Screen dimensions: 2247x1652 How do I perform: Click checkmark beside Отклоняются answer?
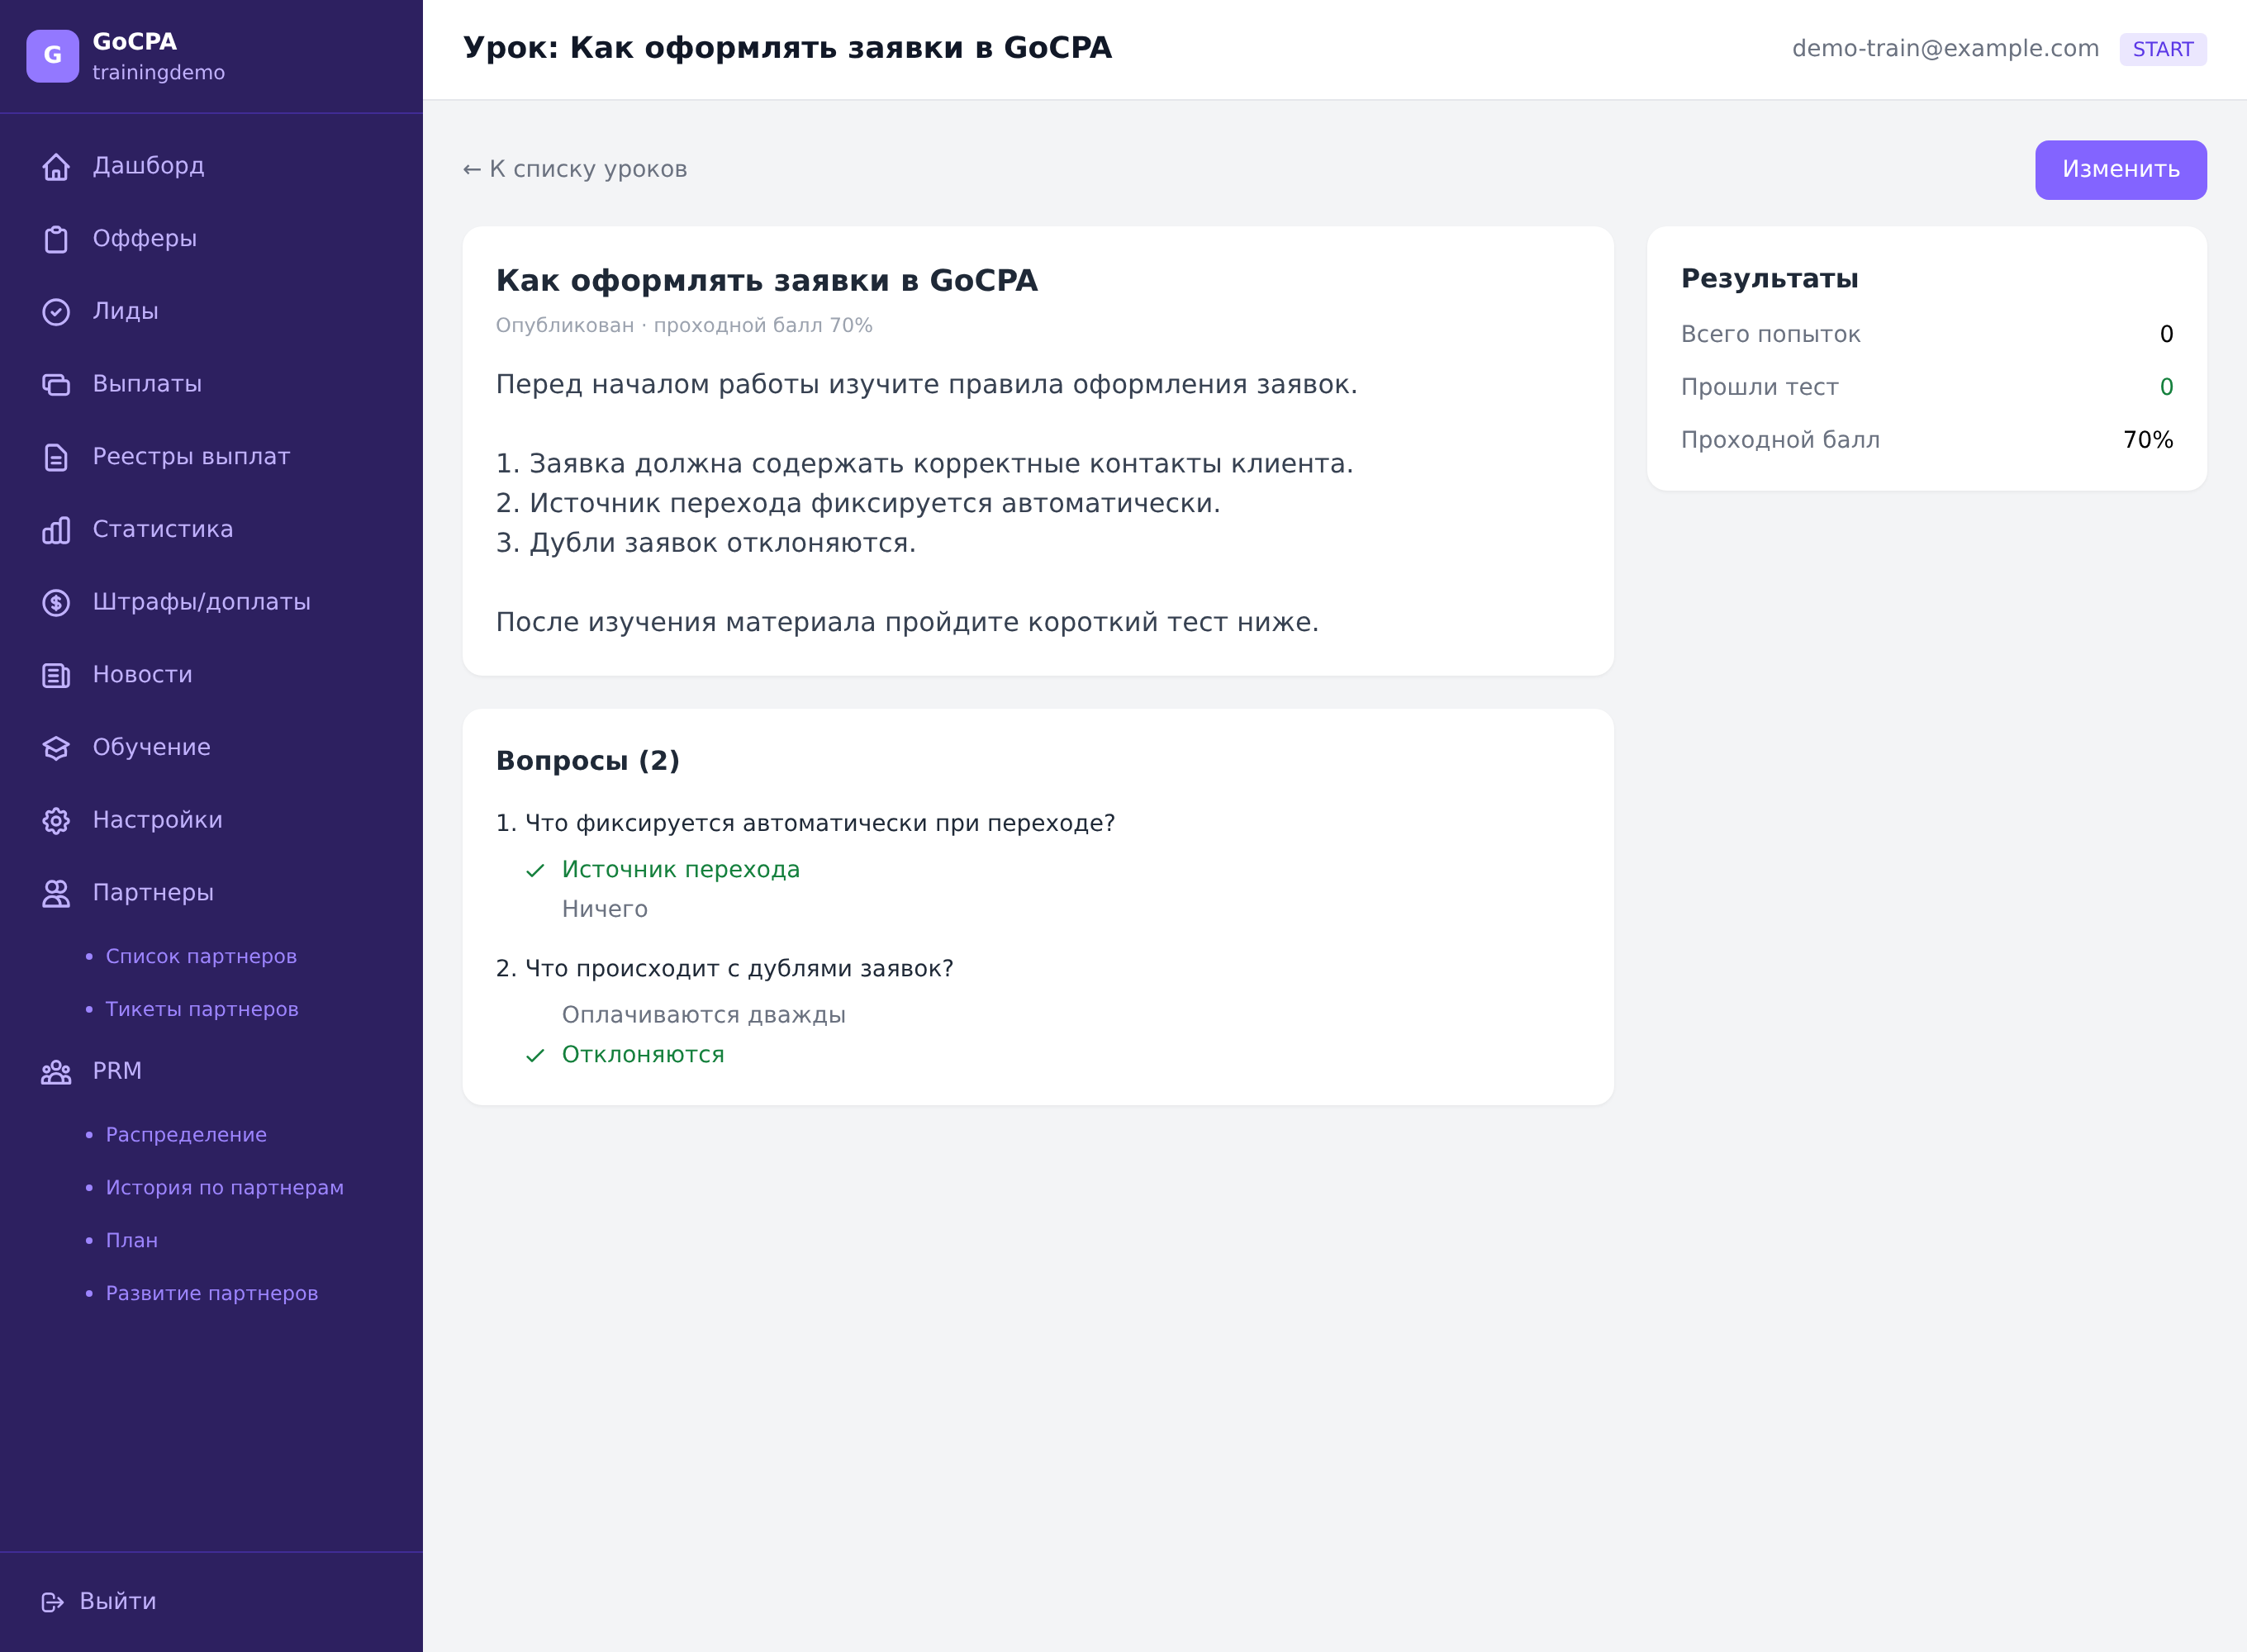[x=535, y=1056]
